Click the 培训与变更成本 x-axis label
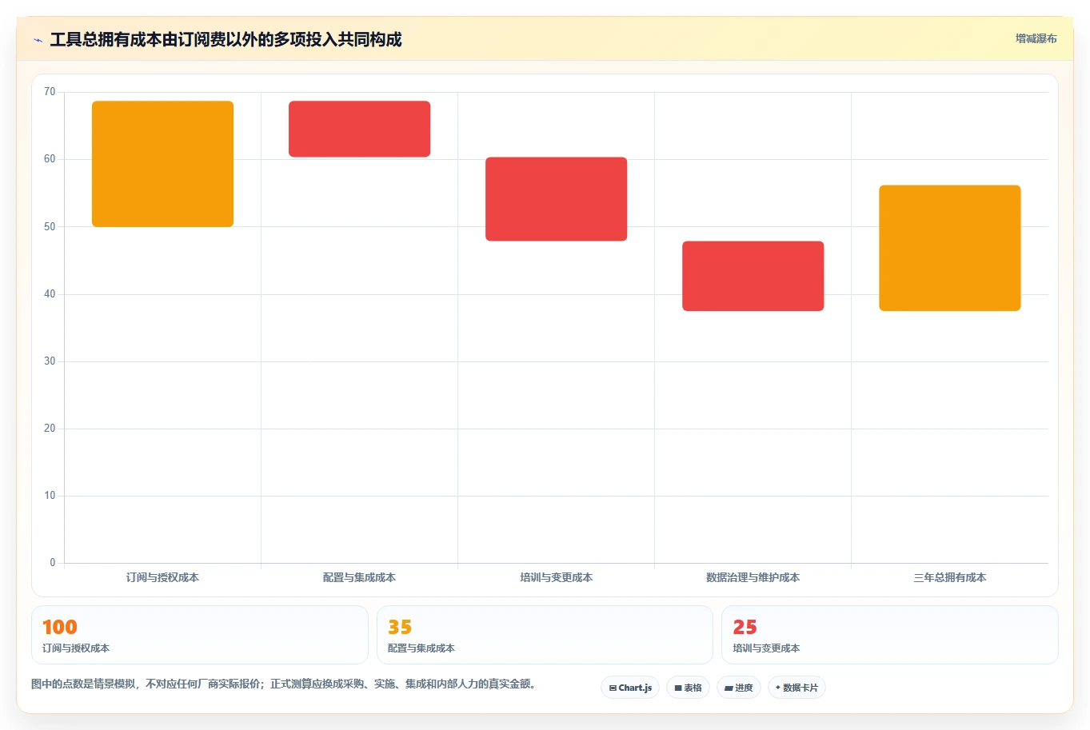The height and width of the screenshot is (730, 1090). click(557, 577)
